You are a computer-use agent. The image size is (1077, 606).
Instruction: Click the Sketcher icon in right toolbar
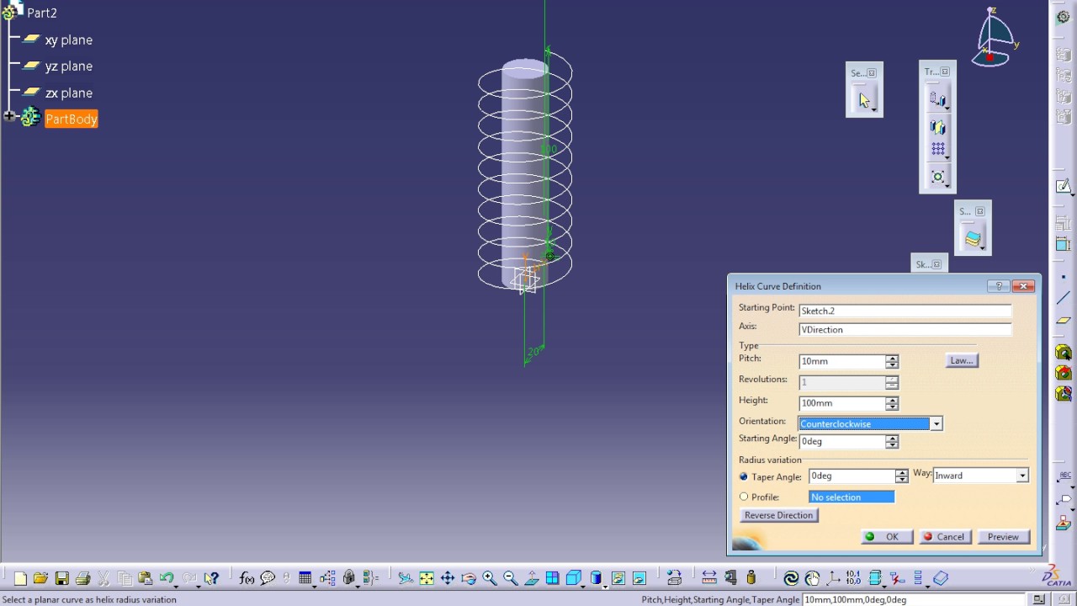pyautogui.click(x=1063, y=186)
